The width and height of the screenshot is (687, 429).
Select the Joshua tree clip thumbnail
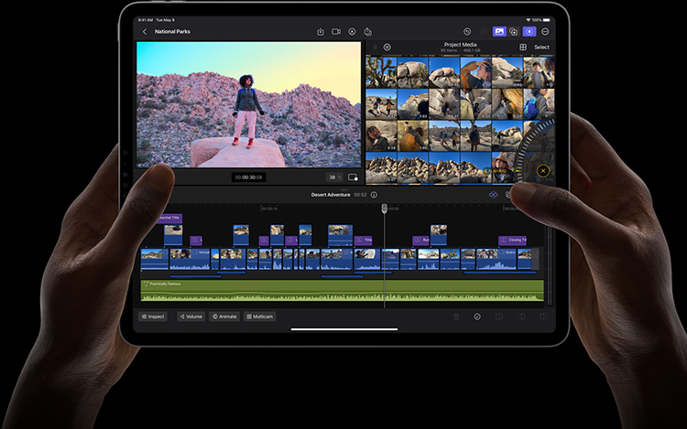(x=381, y=71)
